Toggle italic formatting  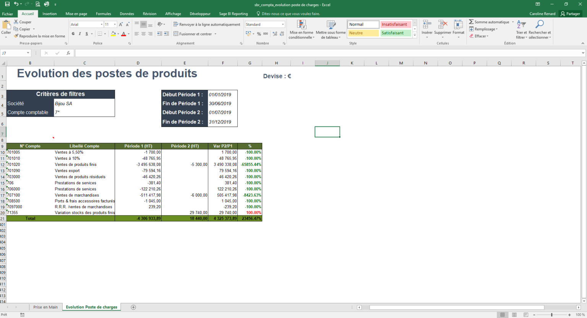coord(79,34)
